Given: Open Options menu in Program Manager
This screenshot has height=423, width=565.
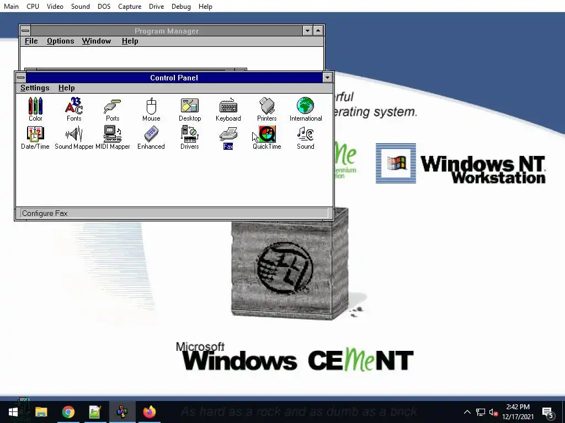Looking at the screenshot, I should tap(61, 41).
